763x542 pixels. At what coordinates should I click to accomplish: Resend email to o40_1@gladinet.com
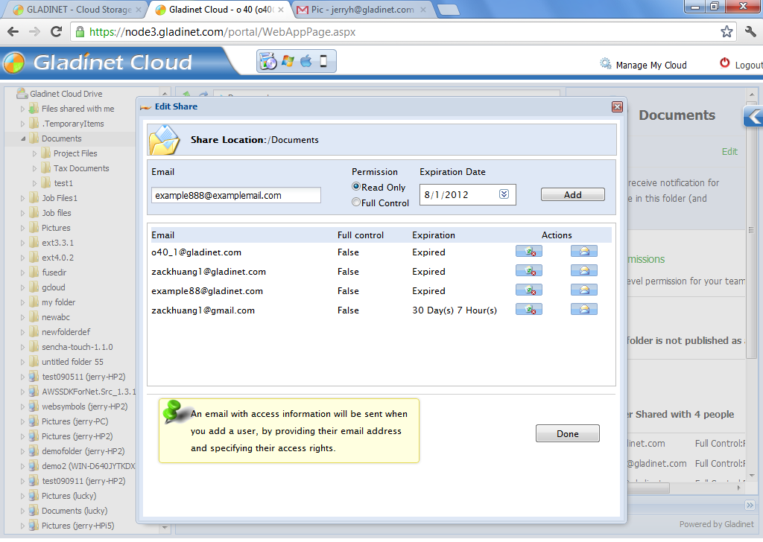pyautogui.click(x=584, y=252)
